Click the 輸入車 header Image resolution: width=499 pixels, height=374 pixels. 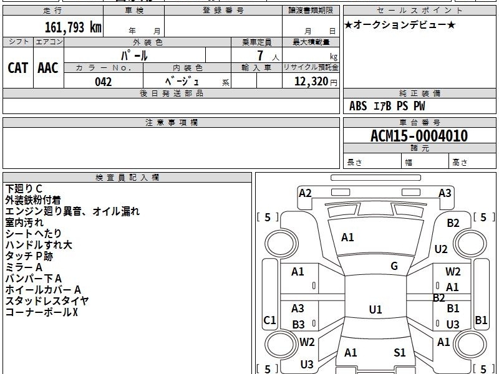[x=256, y=68]
